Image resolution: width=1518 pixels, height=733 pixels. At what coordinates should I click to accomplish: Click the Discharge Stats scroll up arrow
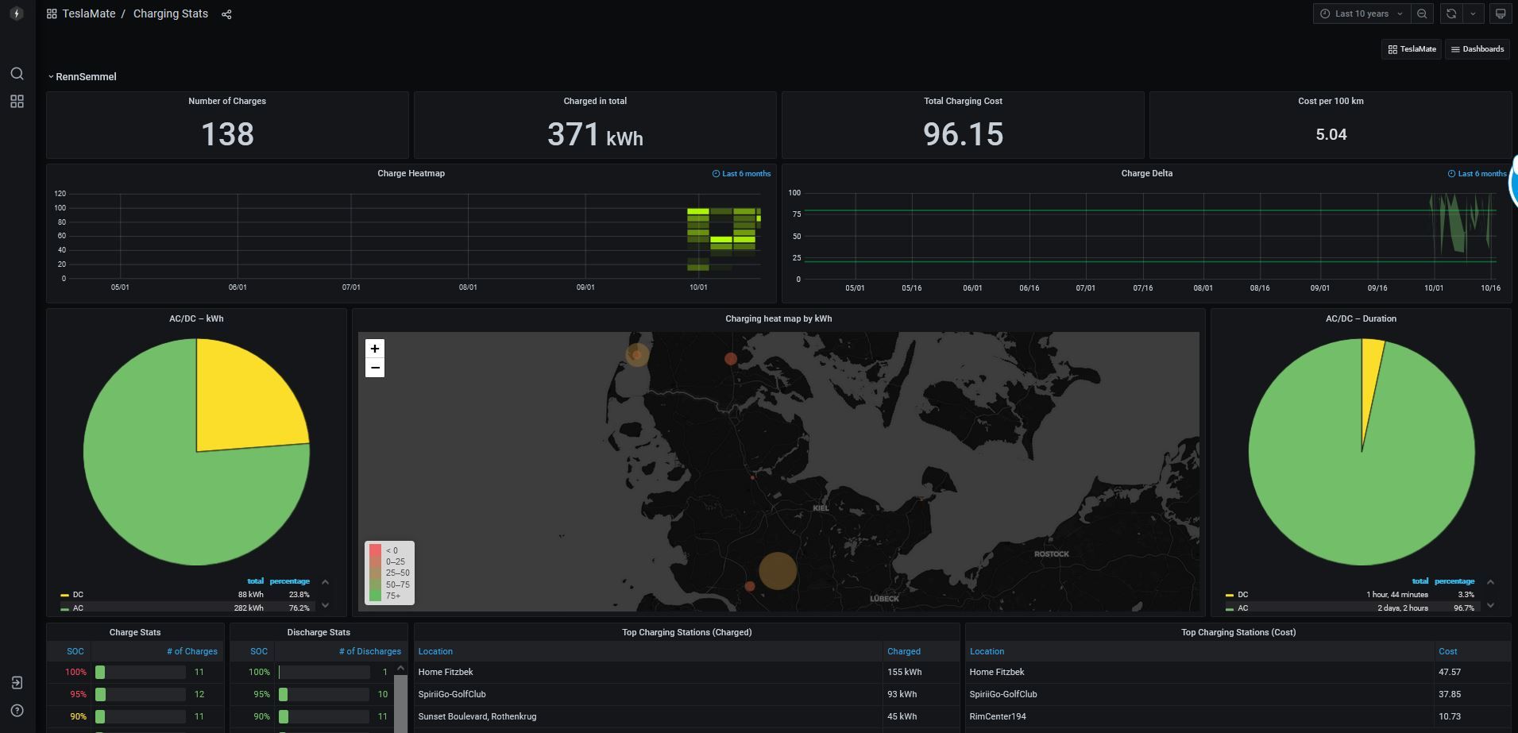[400, 668]
